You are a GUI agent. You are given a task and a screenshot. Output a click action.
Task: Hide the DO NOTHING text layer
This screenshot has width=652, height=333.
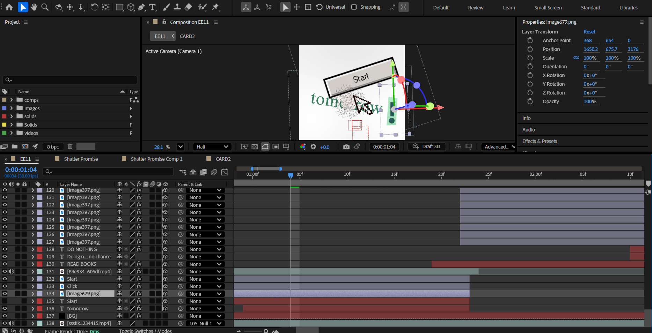pyautogui.click(x=5, y=249)
